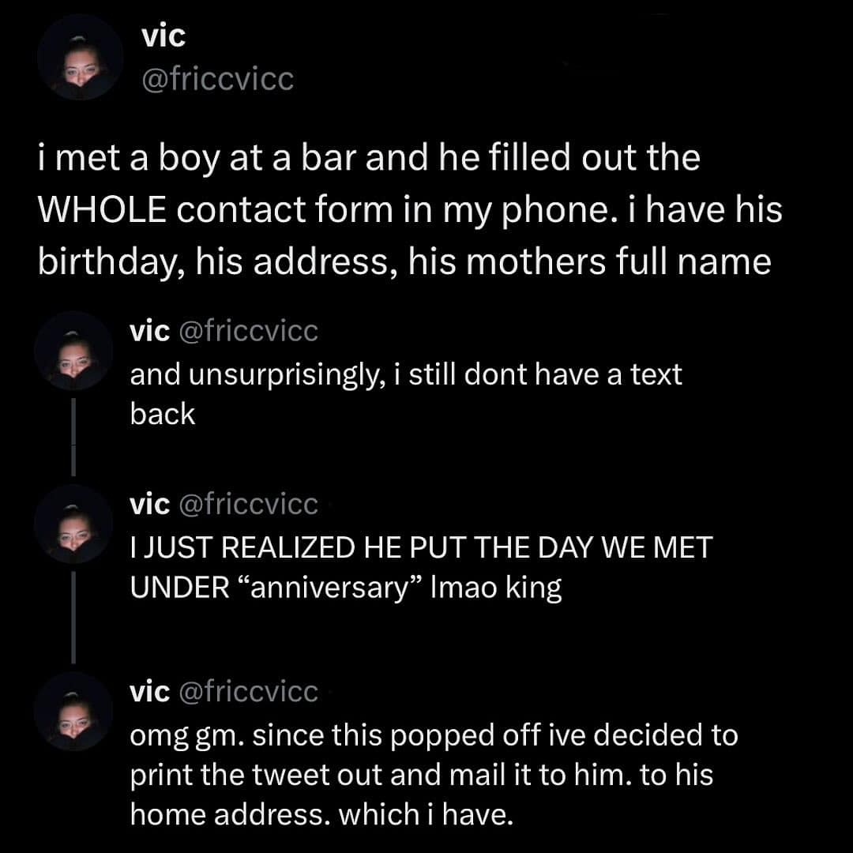This screenshot has height=853, width=853.
Task: Click "vic" name in the "anniversary" reply
Action: tap(149, 504)
